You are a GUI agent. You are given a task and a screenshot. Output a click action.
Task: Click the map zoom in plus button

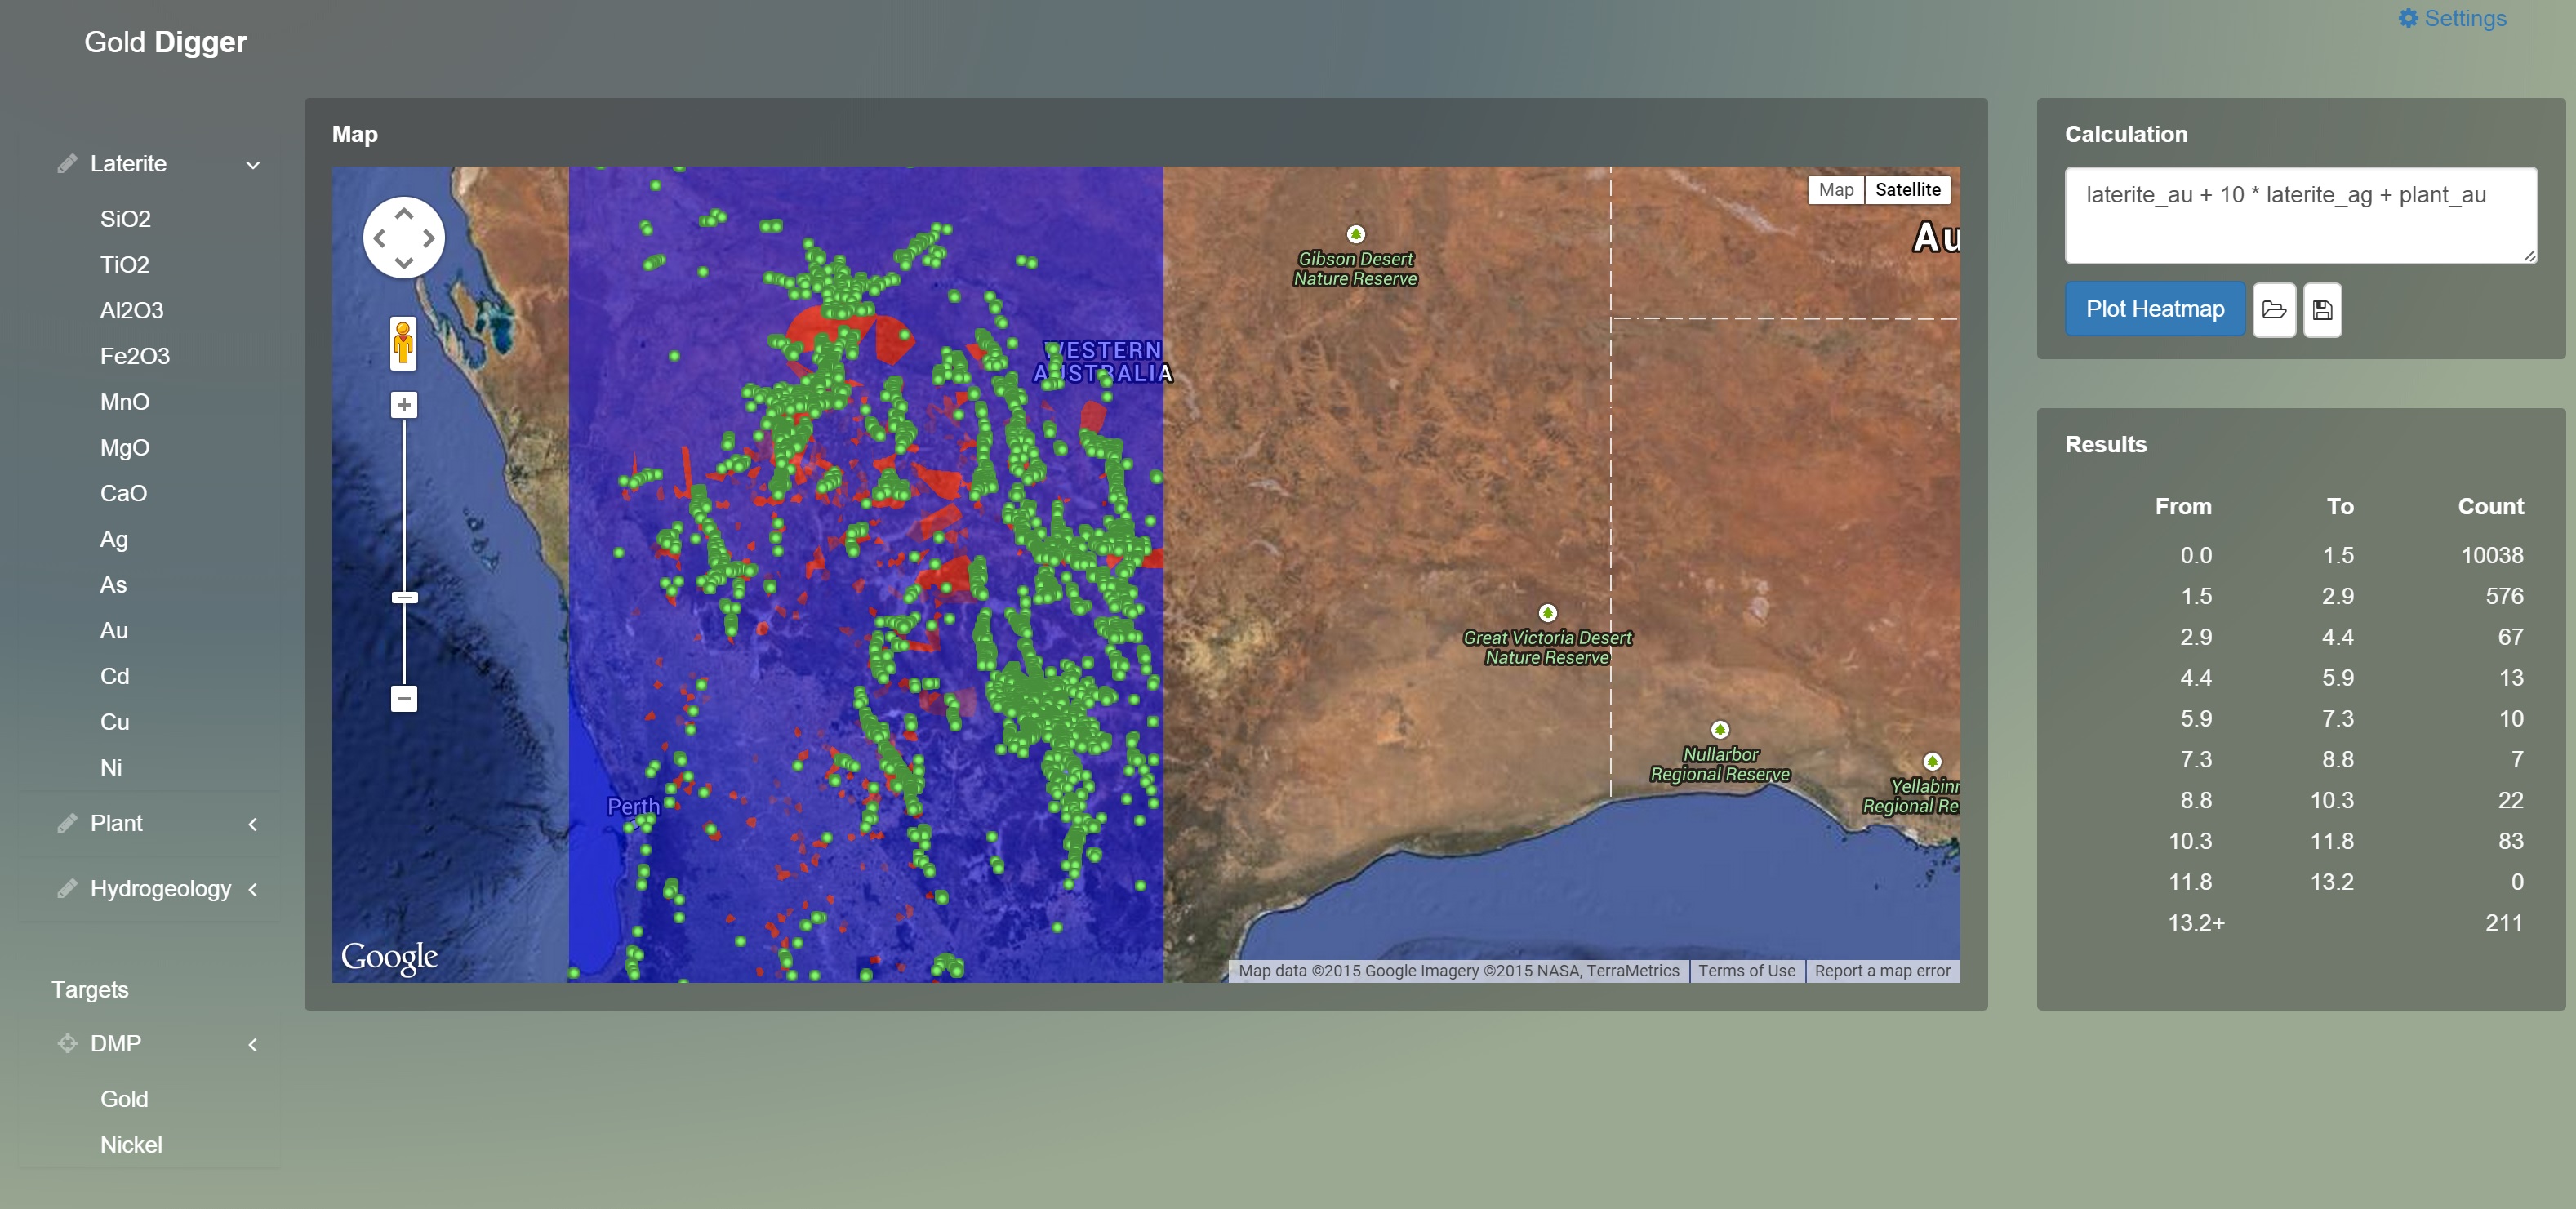(403, 405)
